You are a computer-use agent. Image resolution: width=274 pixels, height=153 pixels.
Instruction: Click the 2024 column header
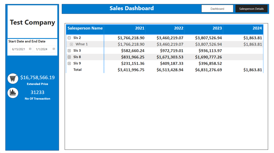(x=257, y=28)
